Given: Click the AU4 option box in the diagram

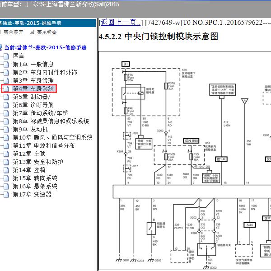Looking at the screenshot, I should tap(250, 225).
